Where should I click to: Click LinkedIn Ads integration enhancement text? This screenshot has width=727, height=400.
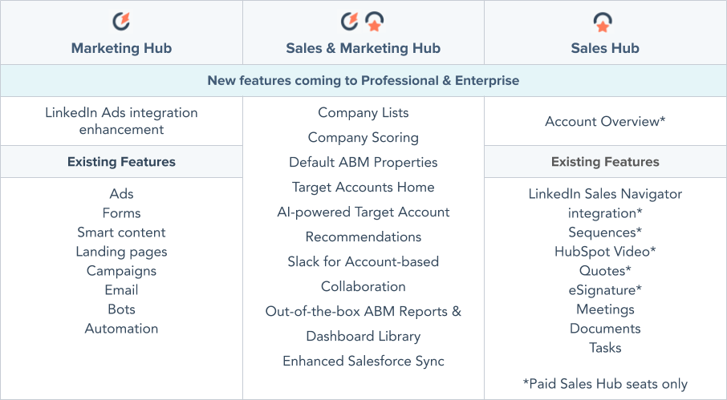tap(121, 121)
